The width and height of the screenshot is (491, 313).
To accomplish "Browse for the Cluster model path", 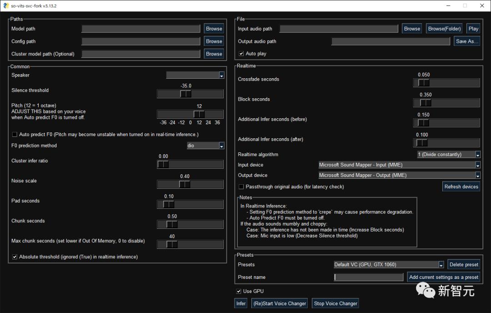I will 214,54.
